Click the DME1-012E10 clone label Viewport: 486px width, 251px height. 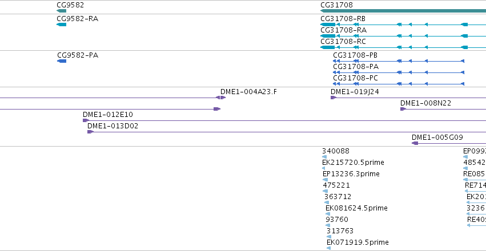point(107,115)
